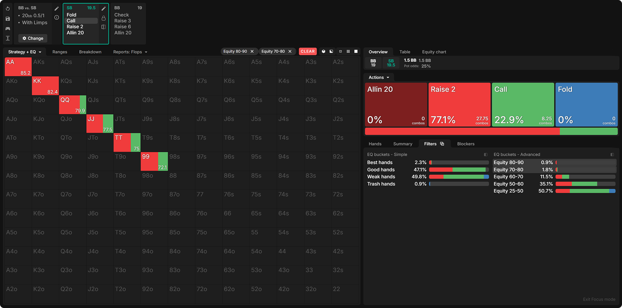The image size is (622, 308).
Task: Switch to the Equity chart tab
Action: click(x=434, y=52)
